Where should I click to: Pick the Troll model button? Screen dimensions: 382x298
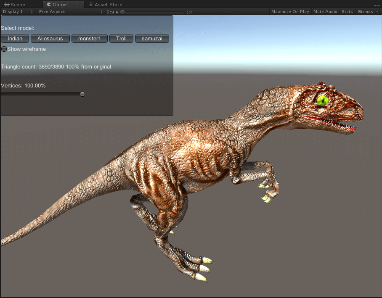click(x=121, y=39)
